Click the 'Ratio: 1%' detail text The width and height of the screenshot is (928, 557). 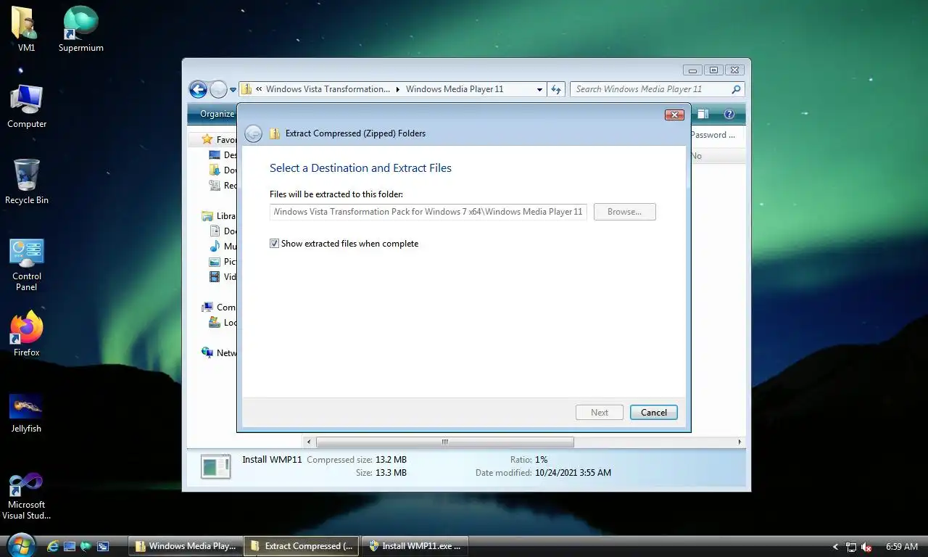click(x=529, y=460)
